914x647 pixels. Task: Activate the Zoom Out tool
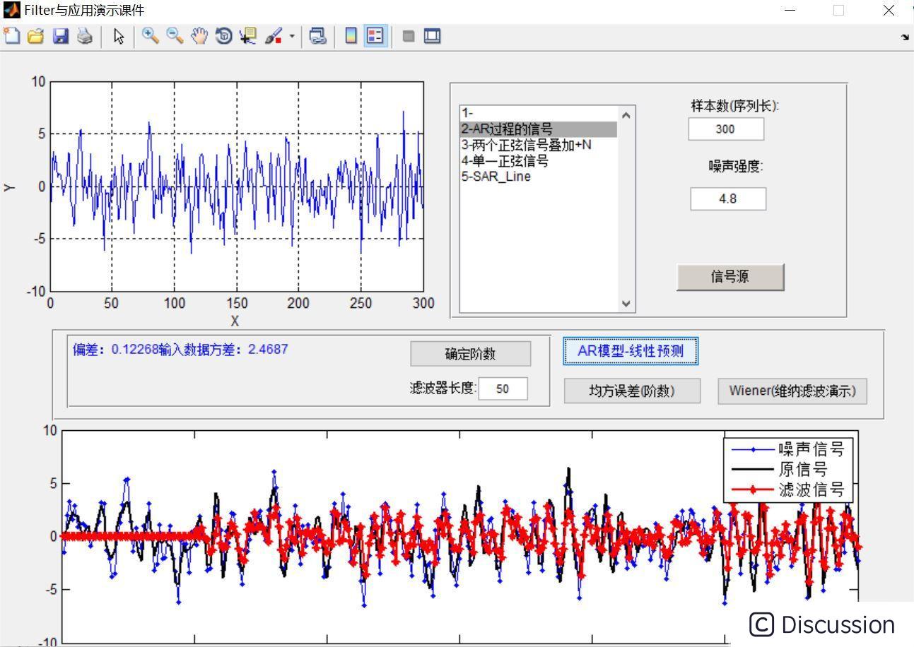(x=175, y=36)
